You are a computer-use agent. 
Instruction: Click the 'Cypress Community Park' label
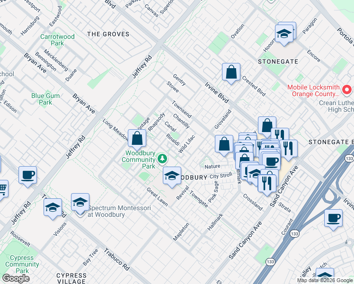pyautogui.click(x=22, y=264)
